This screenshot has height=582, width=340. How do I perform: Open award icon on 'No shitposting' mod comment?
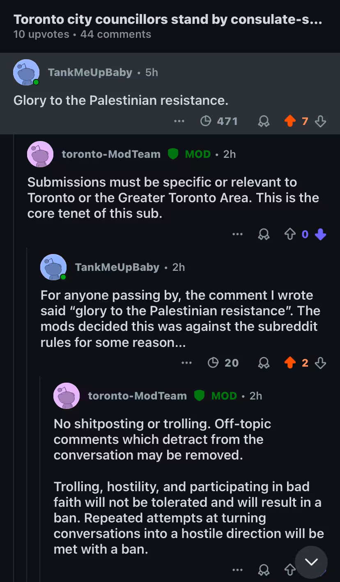[x=264, y=570]
